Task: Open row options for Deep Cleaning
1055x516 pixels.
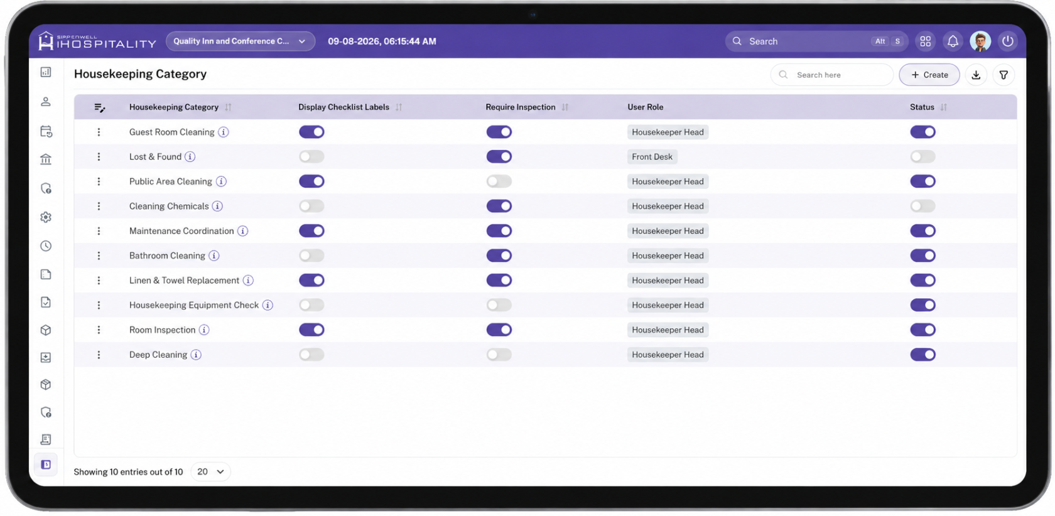Action: coord(99,355)
